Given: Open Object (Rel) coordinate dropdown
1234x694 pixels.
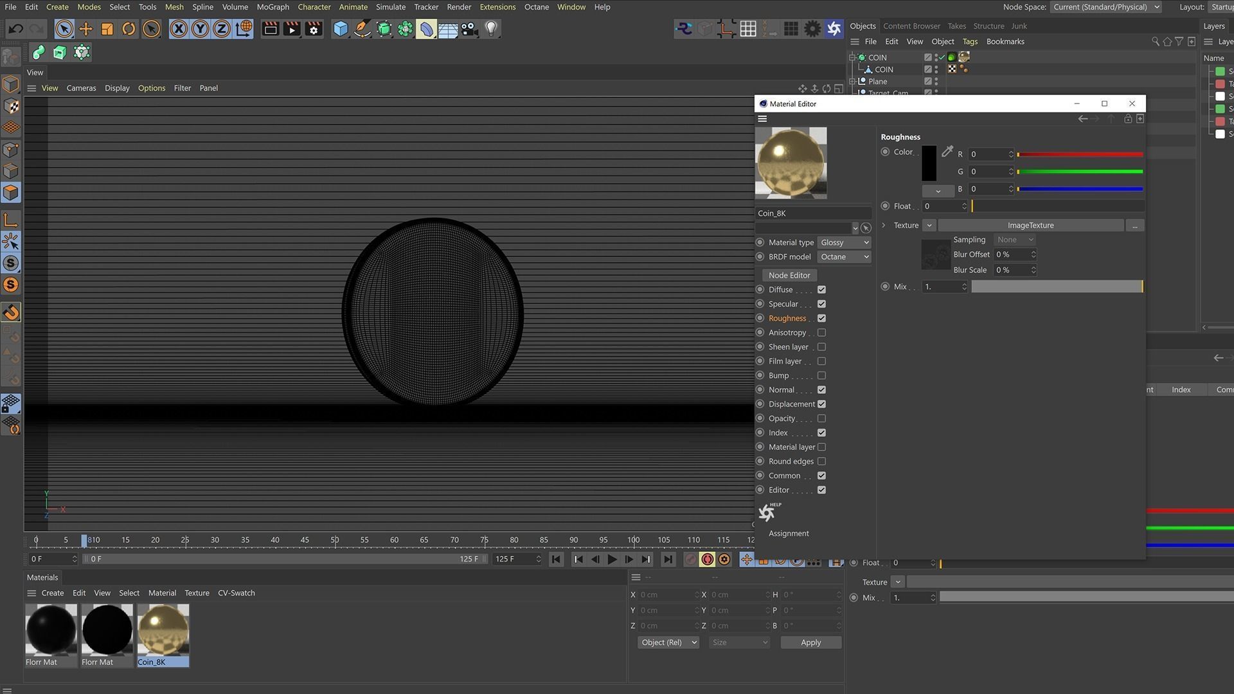Looking at the screenshot, I should [668, 643].
